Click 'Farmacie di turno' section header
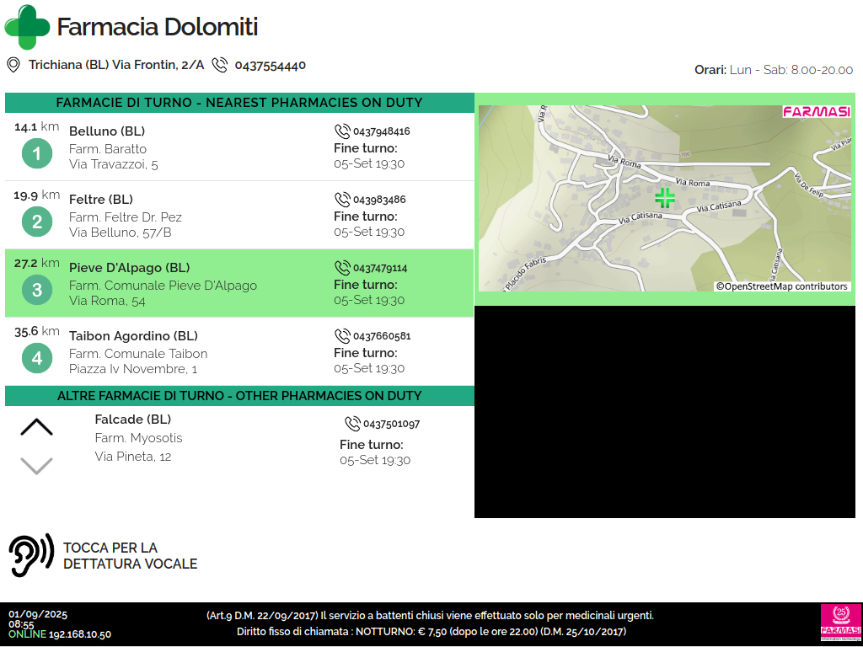 (239, 103)
